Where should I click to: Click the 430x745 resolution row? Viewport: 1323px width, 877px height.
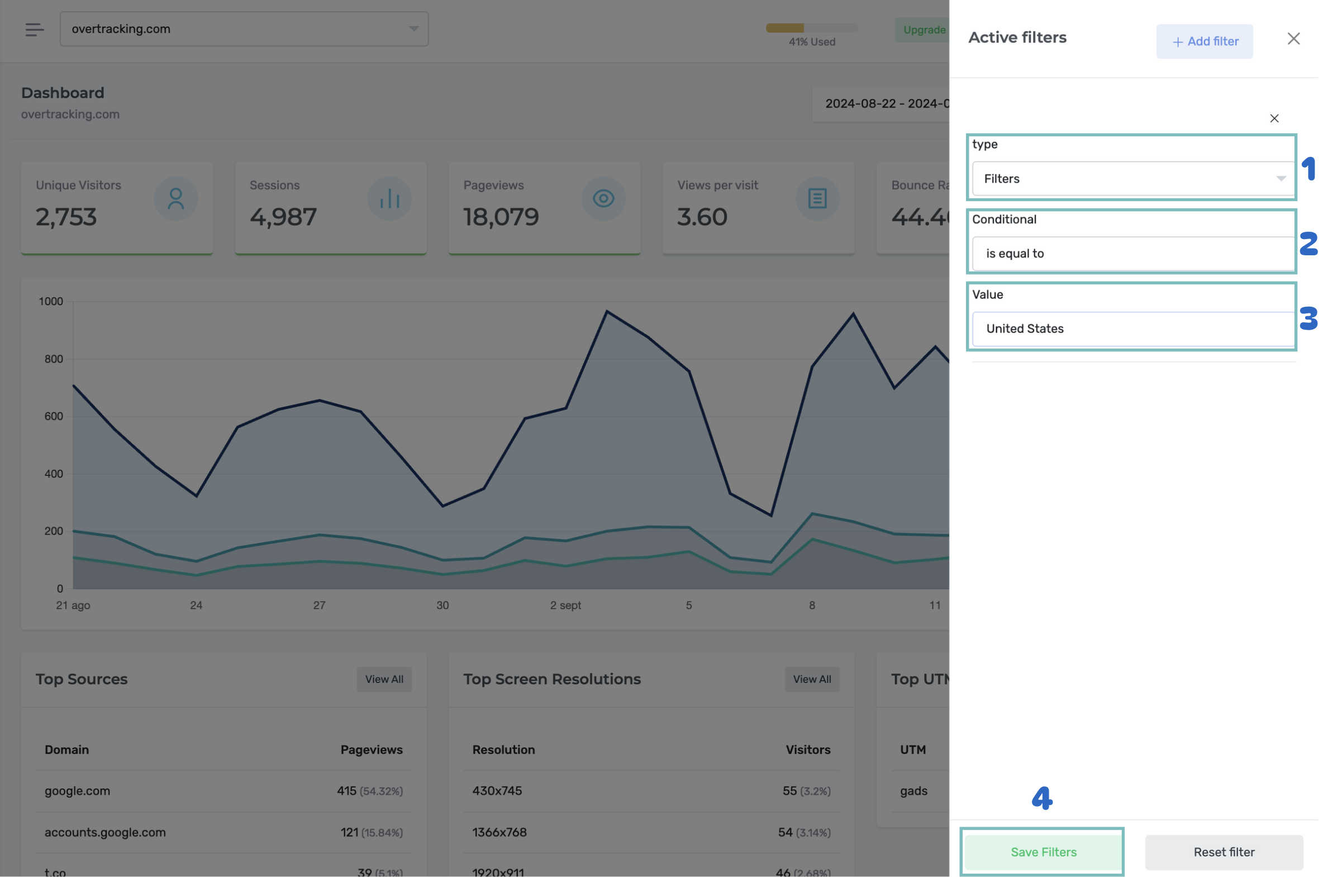pos(651,791)
